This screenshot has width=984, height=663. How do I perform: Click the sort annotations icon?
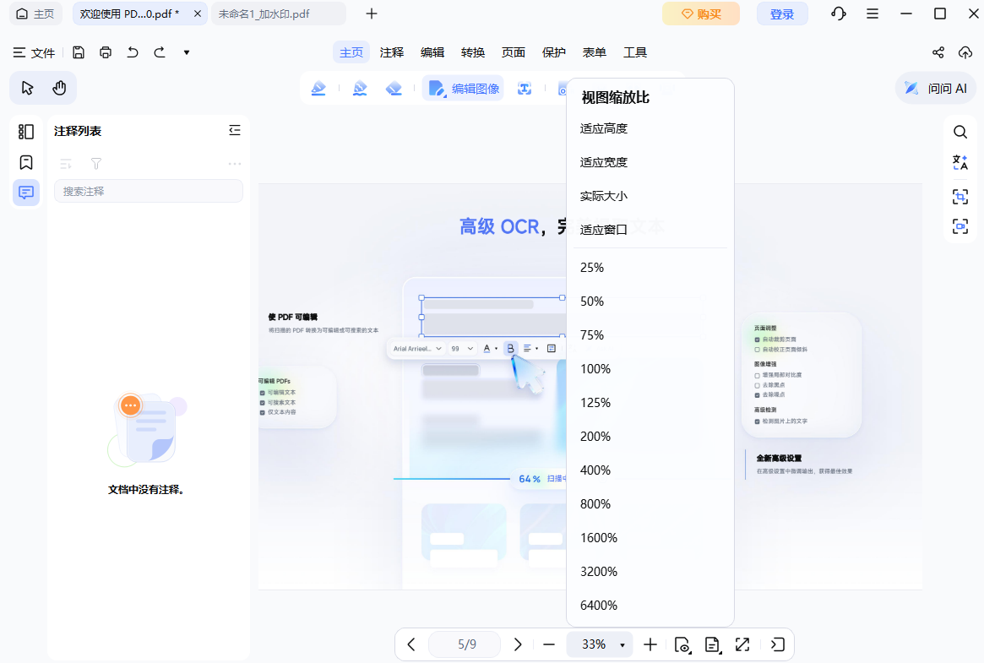pos(66,165)
